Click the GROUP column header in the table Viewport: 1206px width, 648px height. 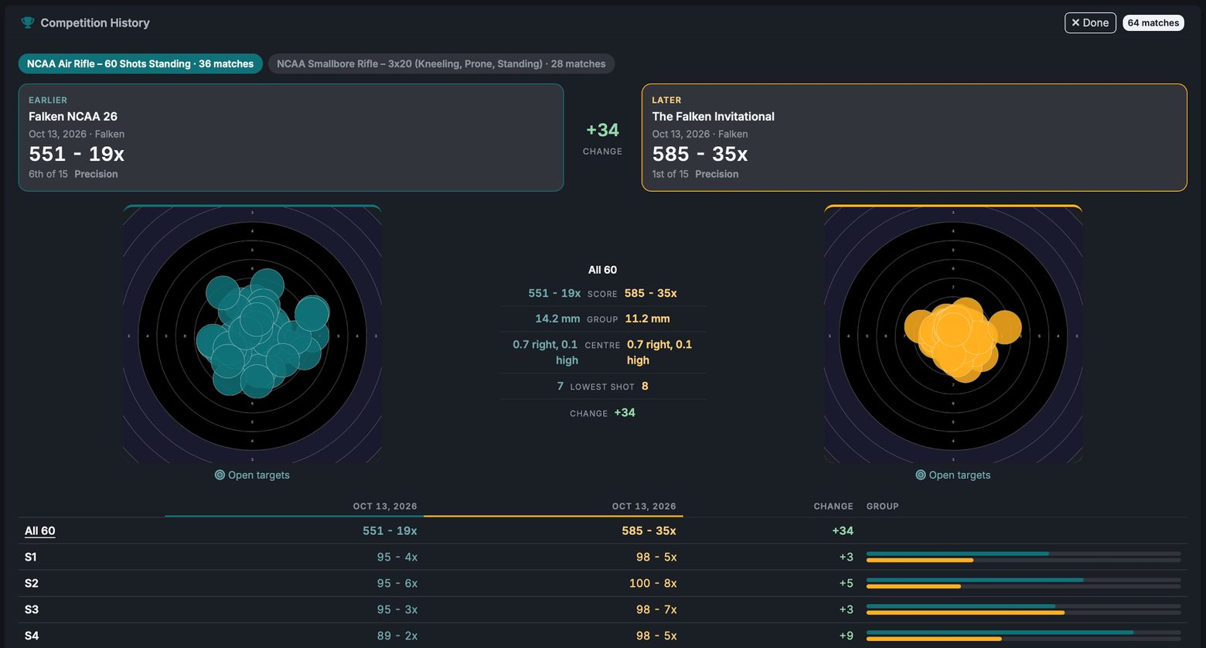point(882,506)
